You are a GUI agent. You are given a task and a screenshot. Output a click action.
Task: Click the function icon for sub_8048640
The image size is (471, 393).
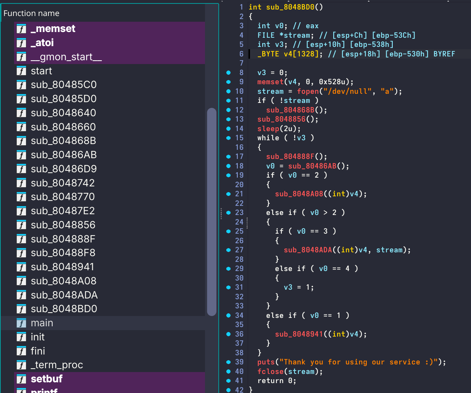(21, 113)
